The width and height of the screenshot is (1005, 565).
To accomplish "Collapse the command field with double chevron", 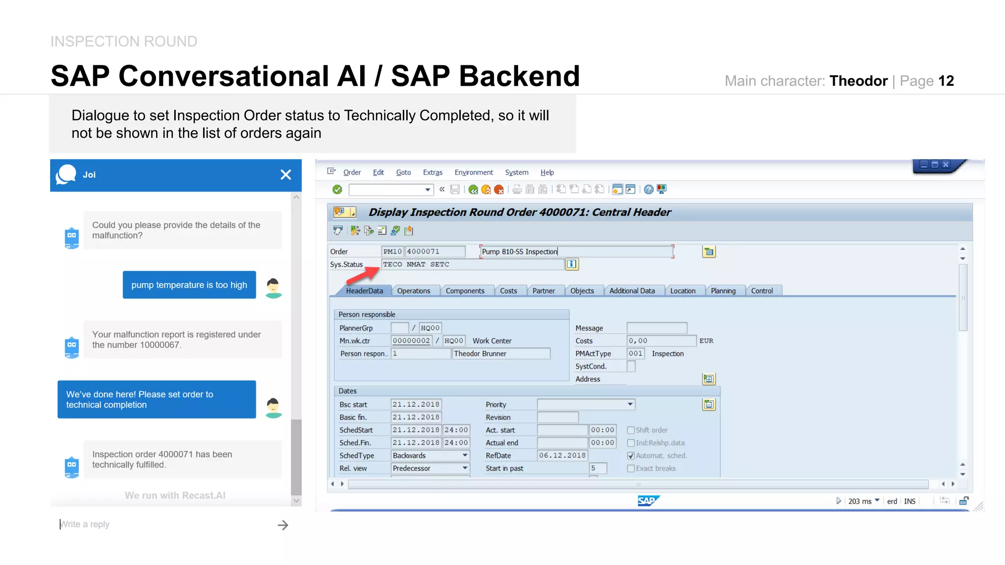I will [x=442, y=189].
